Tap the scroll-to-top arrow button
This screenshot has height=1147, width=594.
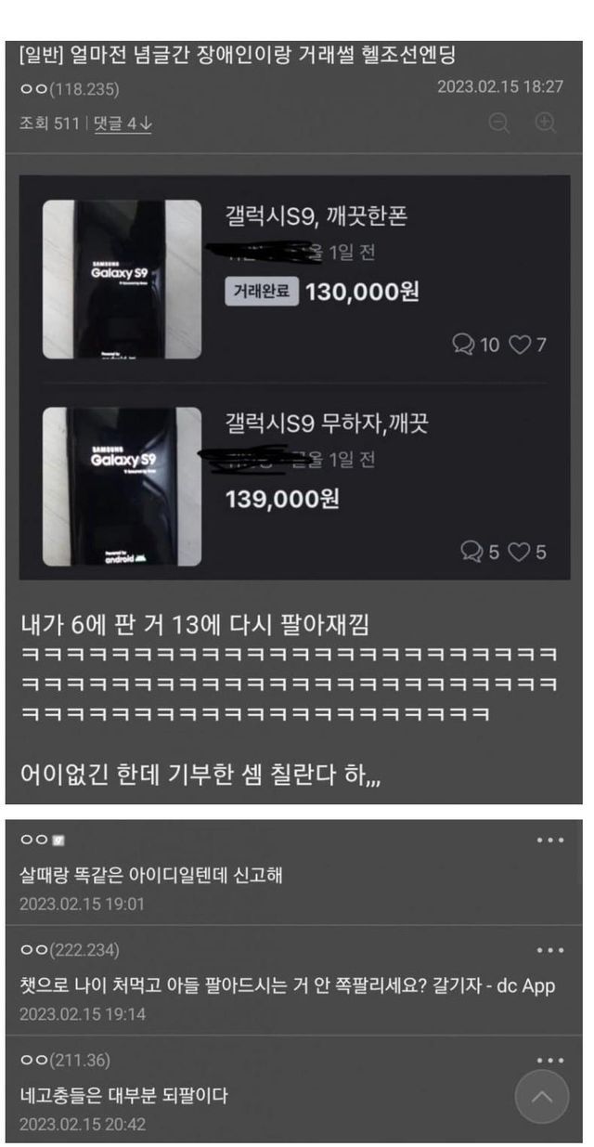pos(541,1097)
